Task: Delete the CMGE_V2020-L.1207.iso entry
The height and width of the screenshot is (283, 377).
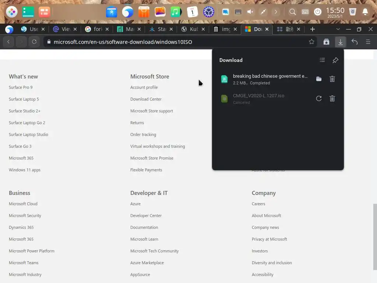Action: (x=332, y=98)
